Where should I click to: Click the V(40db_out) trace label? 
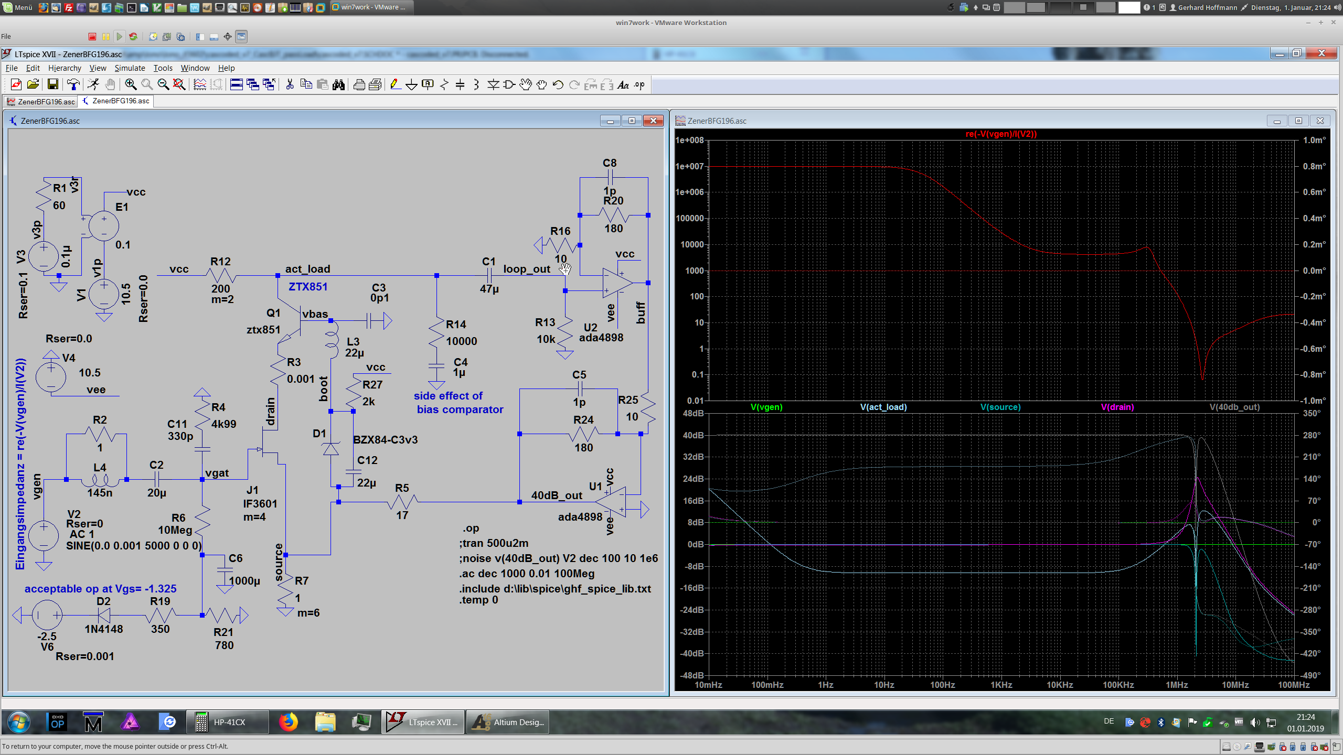[x=1234, y=407]
